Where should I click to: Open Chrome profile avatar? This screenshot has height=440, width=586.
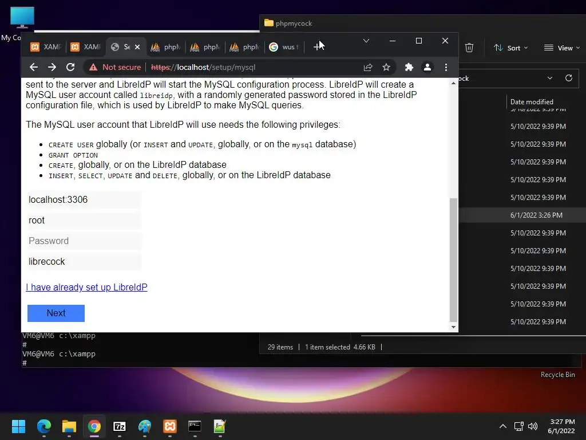pyautogui.click(x=427, y=68)
